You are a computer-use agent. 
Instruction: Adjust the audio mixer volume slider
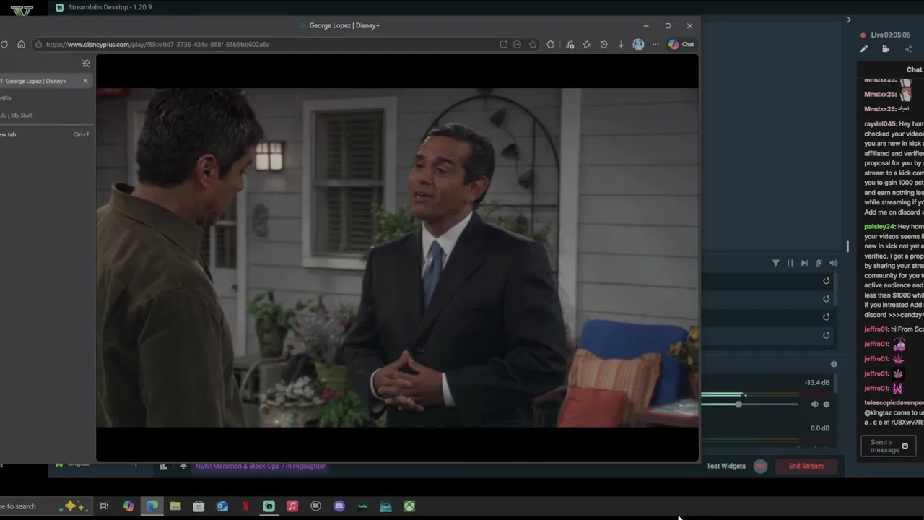tap(749, 404)
